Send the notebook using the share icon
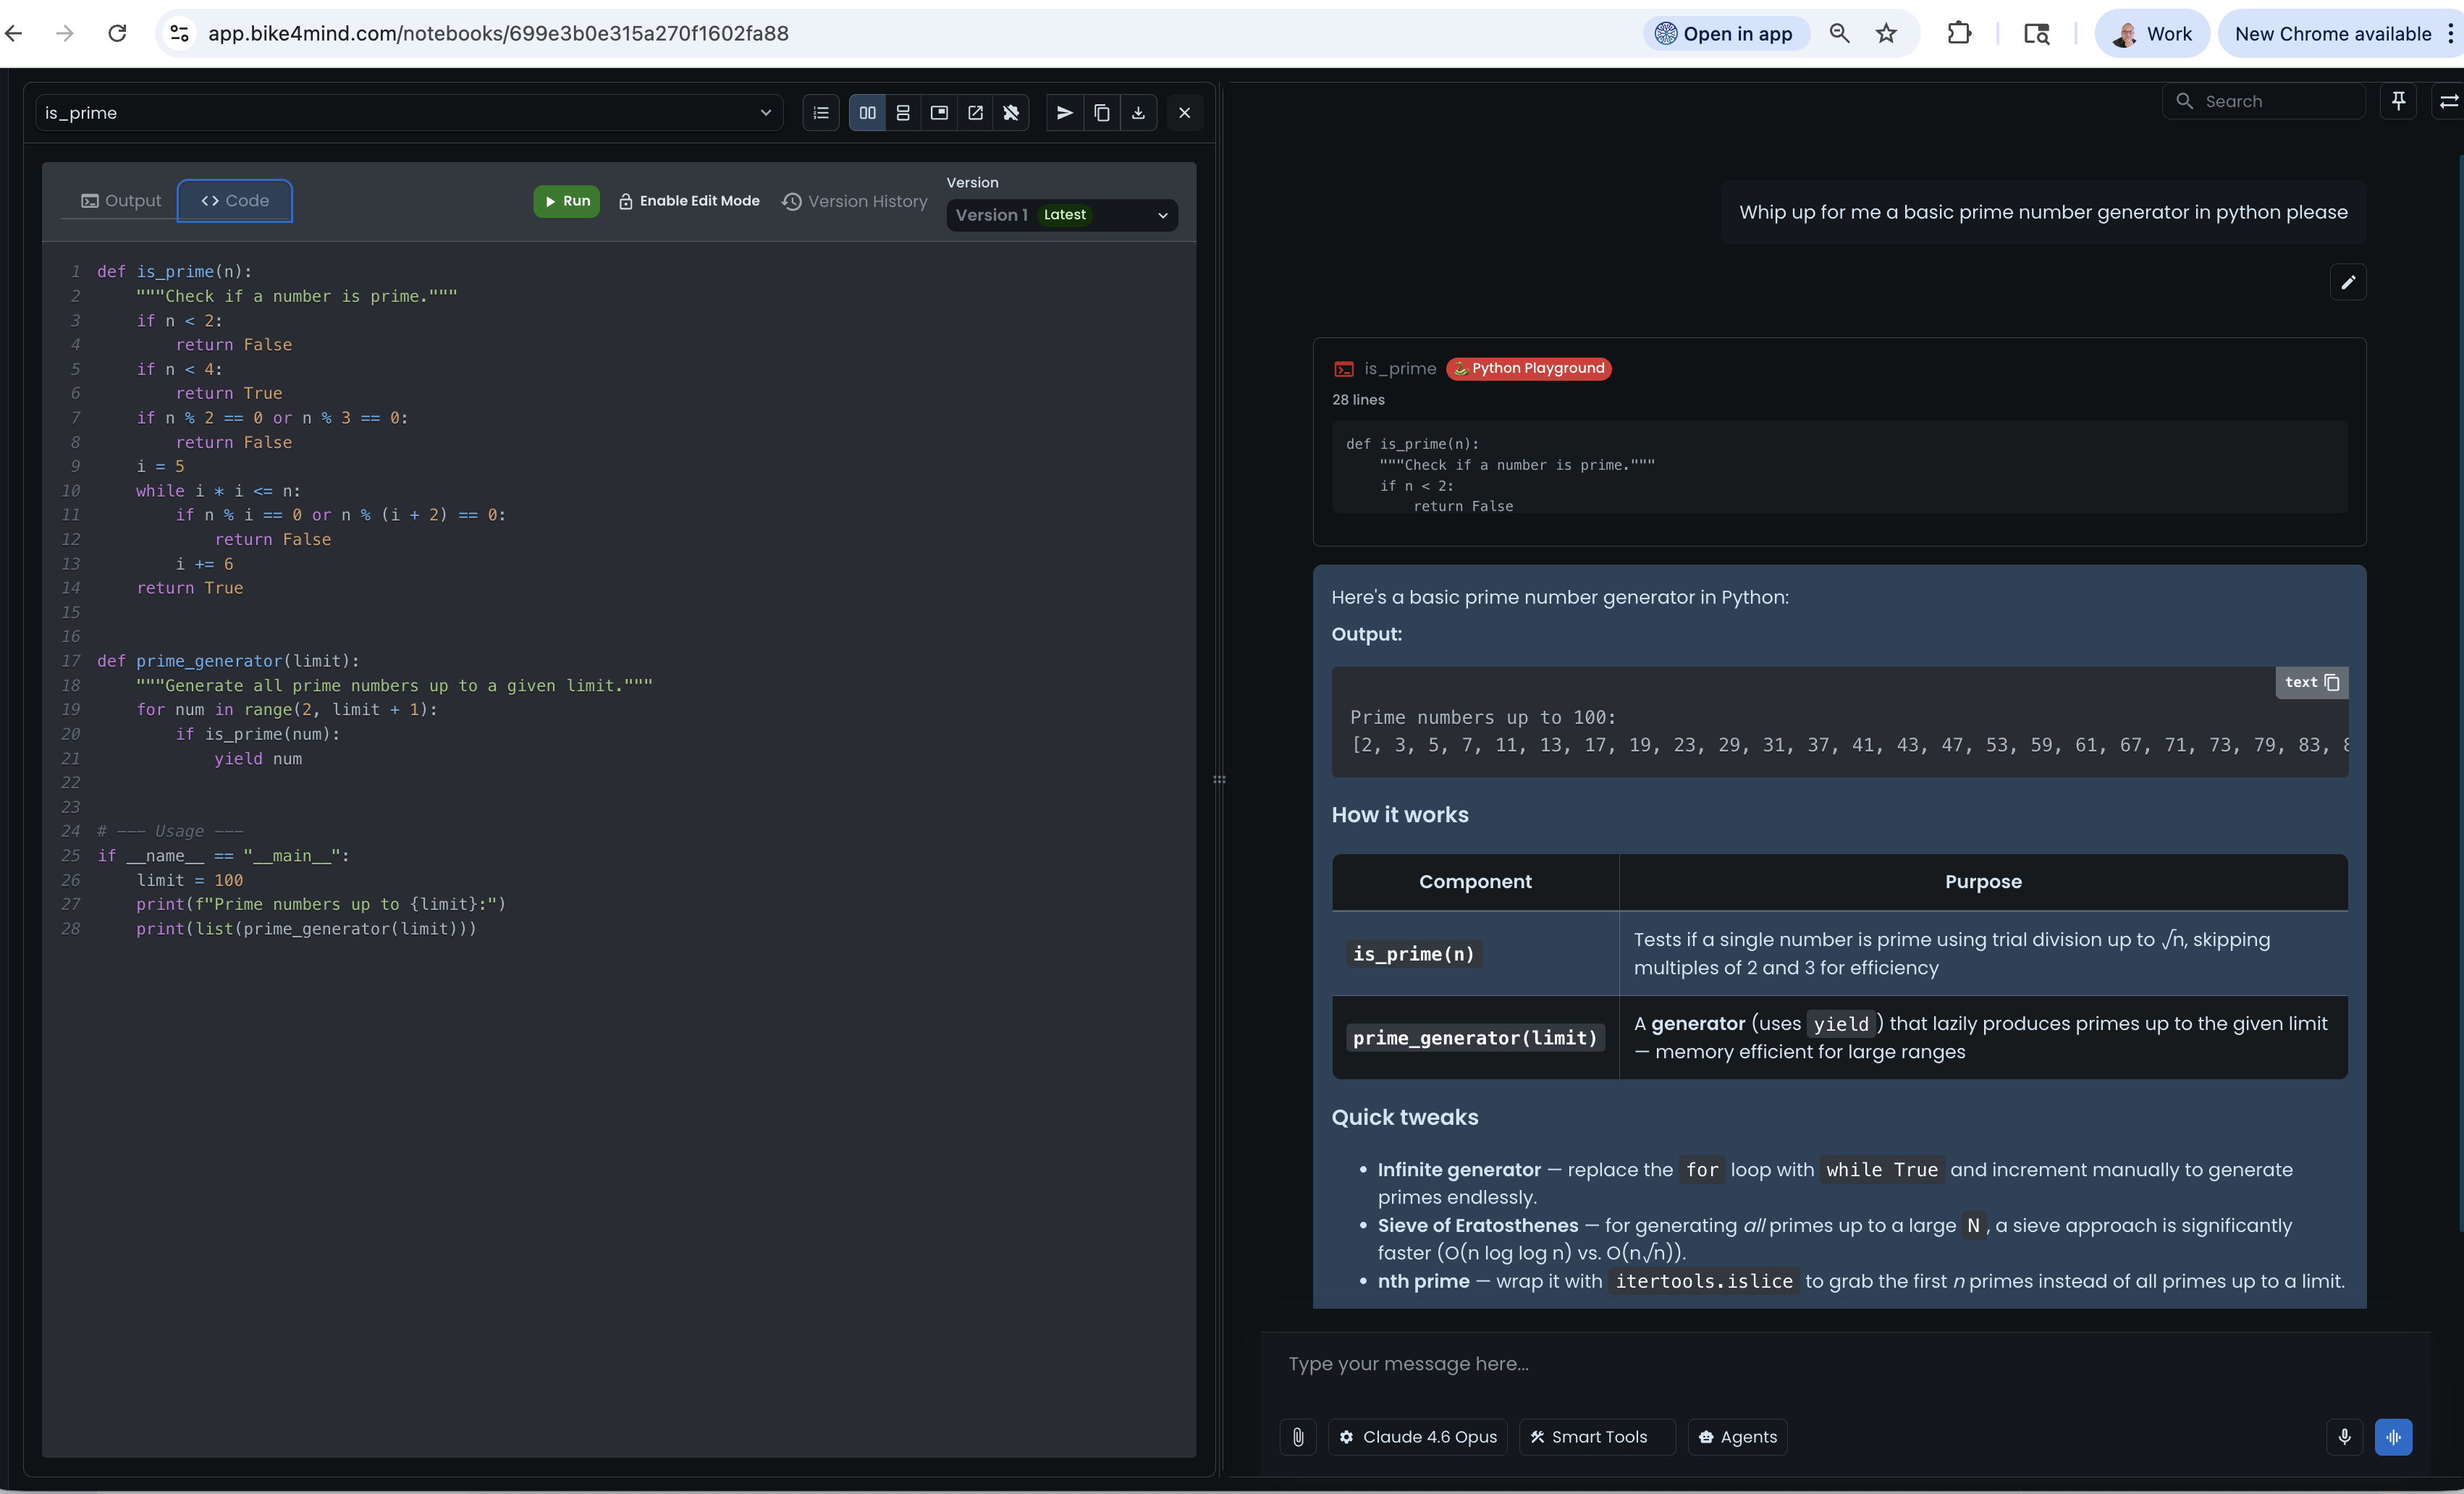The width and height of the screenshot is (2464, 1494). (1064, 112)
